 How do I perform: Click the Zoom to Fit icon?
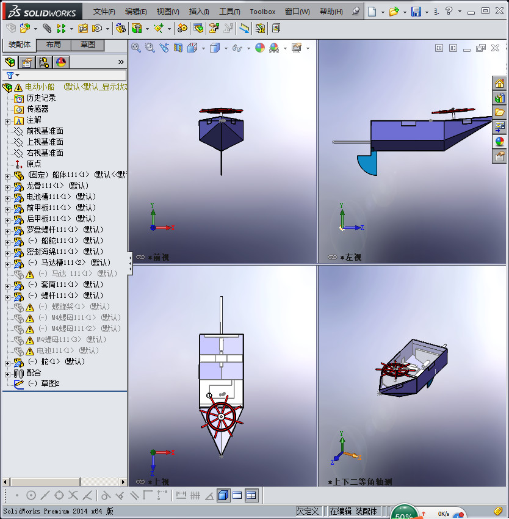coord(135,48)
